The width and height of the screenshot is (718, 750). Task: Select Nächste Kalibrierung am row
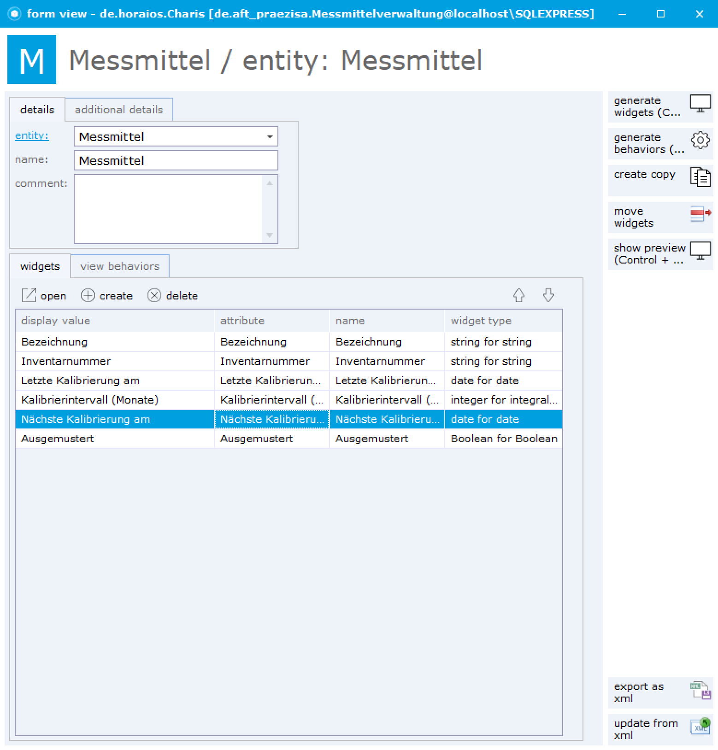click(x=115, y=419)
